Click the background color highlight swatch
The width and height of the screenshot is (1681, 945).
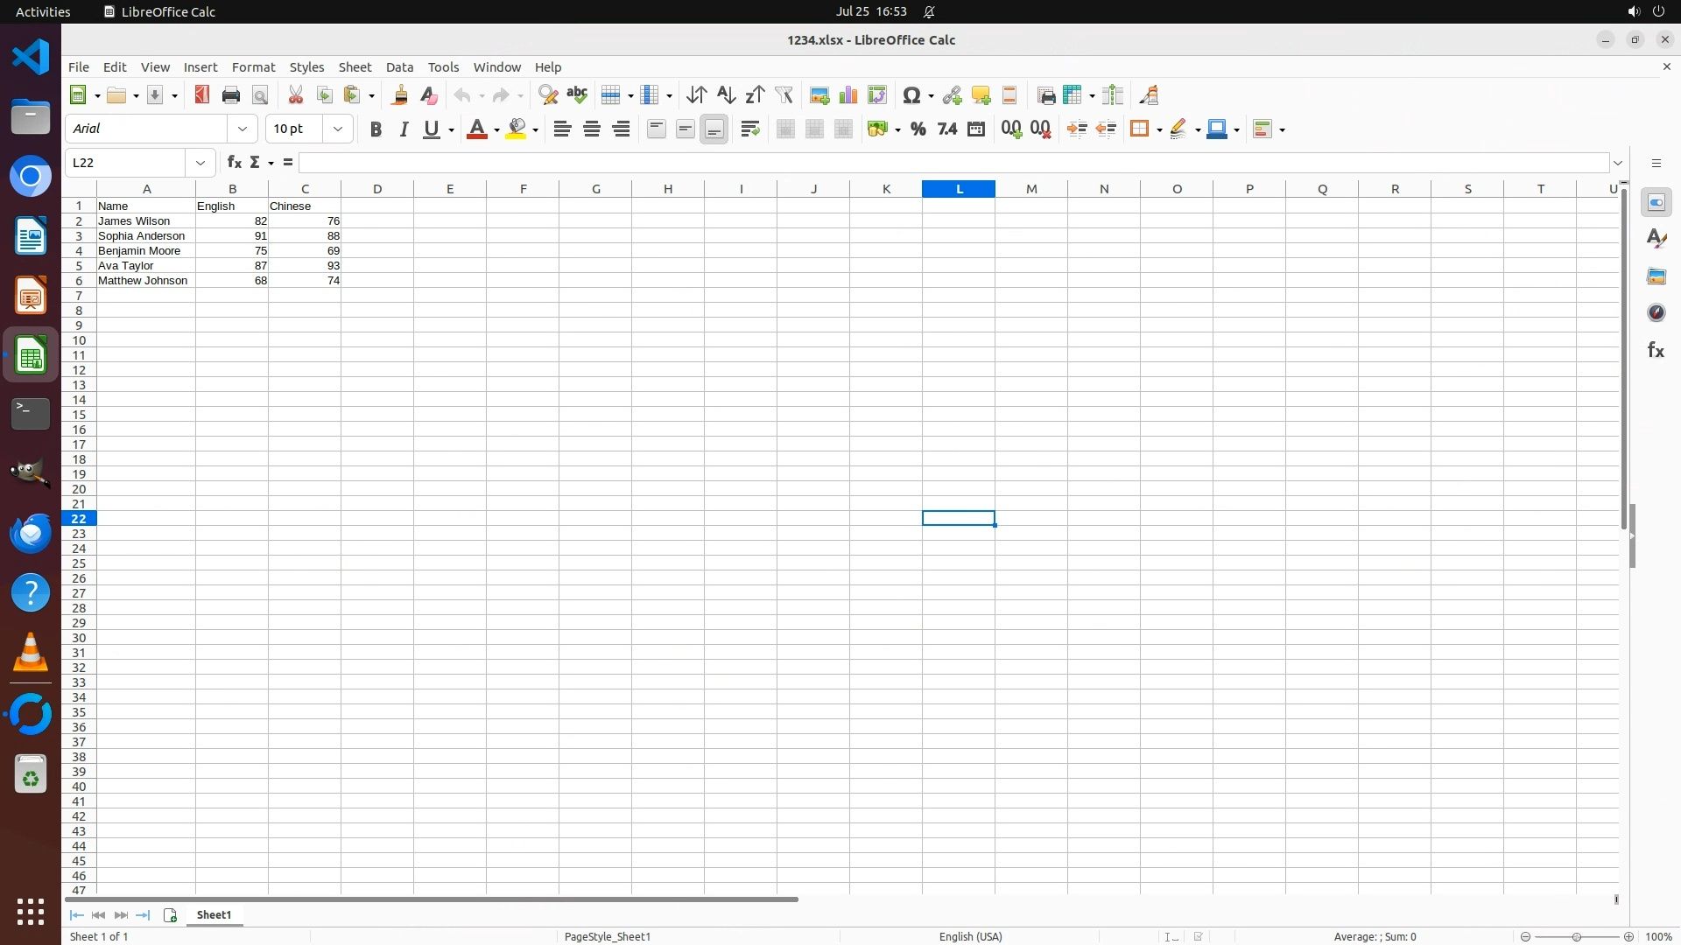517,129
